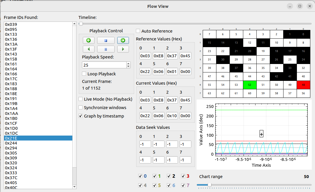Viewport: 315px width, 192px height.
Task: Click the Playback Speed field showing 25
Action: 104,65
